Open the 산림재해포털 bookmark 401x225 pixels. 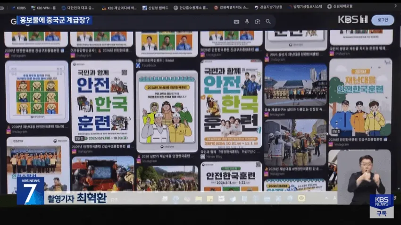(x=340, y=7)
